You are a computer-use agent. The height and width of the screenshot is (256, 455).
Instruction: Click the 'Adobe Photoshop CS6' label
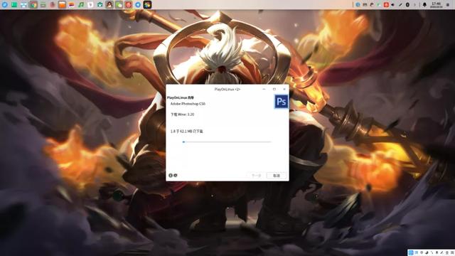click(x=188, y=104)
